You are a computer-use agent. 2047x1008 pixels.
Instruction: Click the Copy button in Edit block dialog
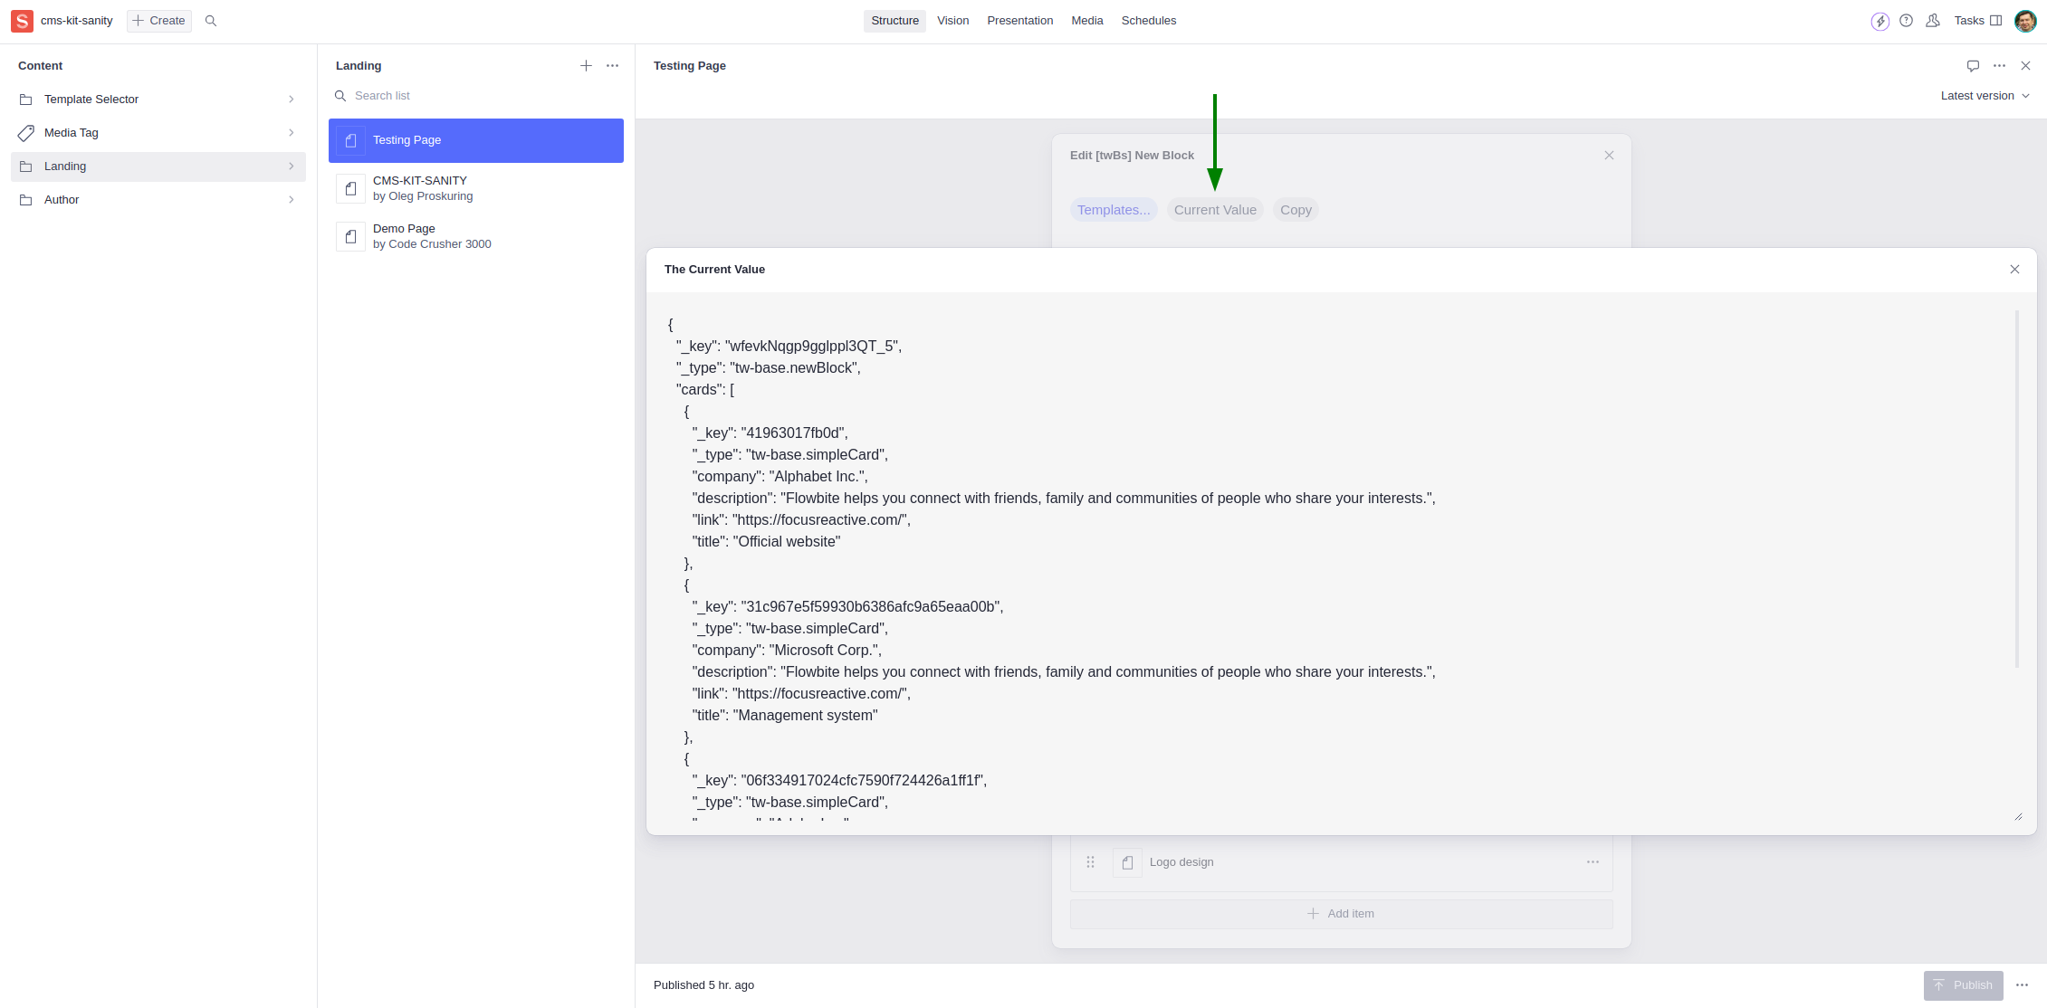click(x=1296, y=210)
